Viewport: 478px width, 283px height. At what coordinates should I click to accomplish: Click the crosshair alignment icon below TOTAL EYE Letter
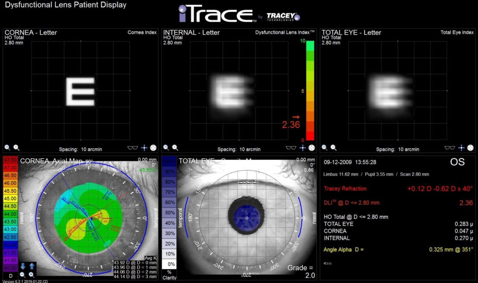[x=462, y=148]
